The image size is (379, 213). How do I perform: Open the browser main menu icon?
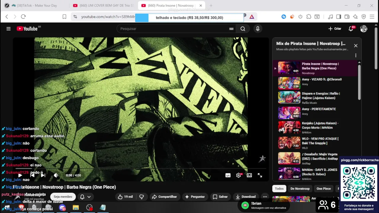pos(372,17)
